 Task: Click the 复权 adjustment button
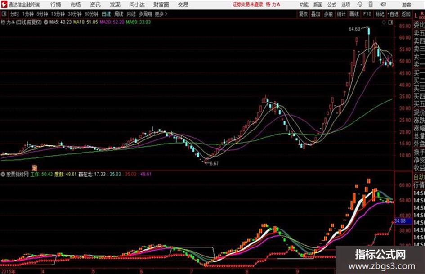click(x=303, y=14)
